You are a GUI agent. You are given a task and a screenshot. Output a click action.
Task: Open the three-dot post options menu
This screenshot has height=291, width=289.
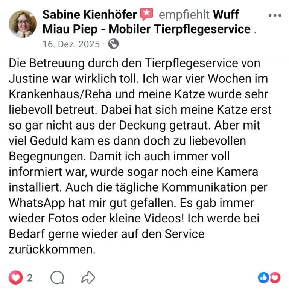coord(275,15)
